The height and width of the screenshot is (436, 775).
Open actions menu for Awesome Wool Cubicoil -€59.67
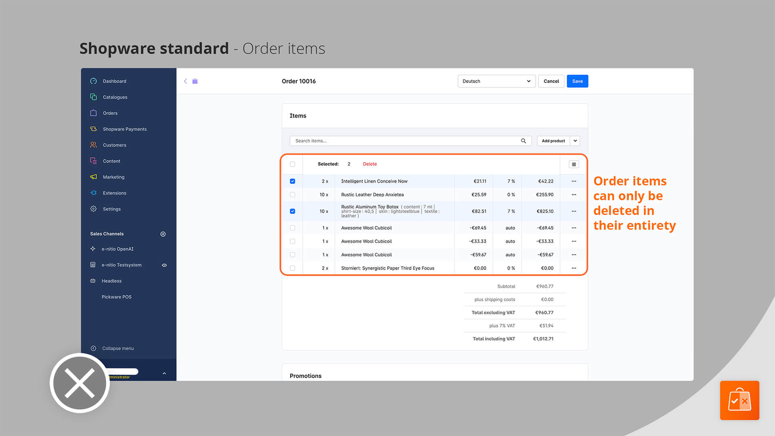click(574, 255)
